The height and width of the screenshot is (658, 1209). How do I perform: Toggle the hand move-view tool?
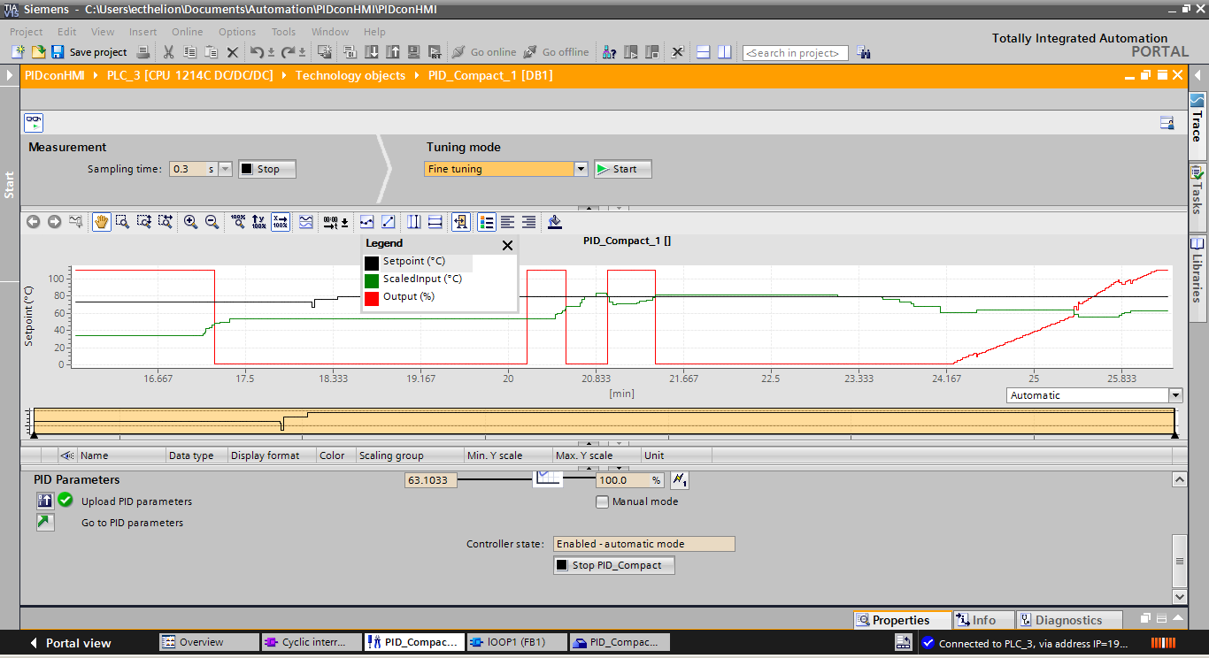[x=102, y=222]
